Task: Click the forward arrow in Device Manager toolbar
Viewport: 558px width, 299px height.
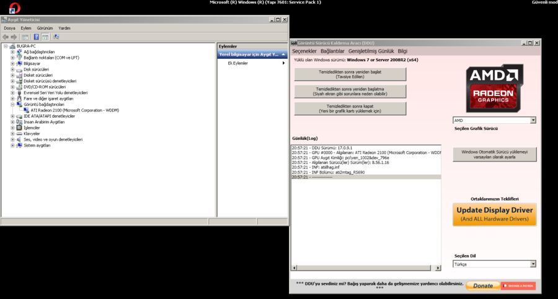Action: click(14, 37)
